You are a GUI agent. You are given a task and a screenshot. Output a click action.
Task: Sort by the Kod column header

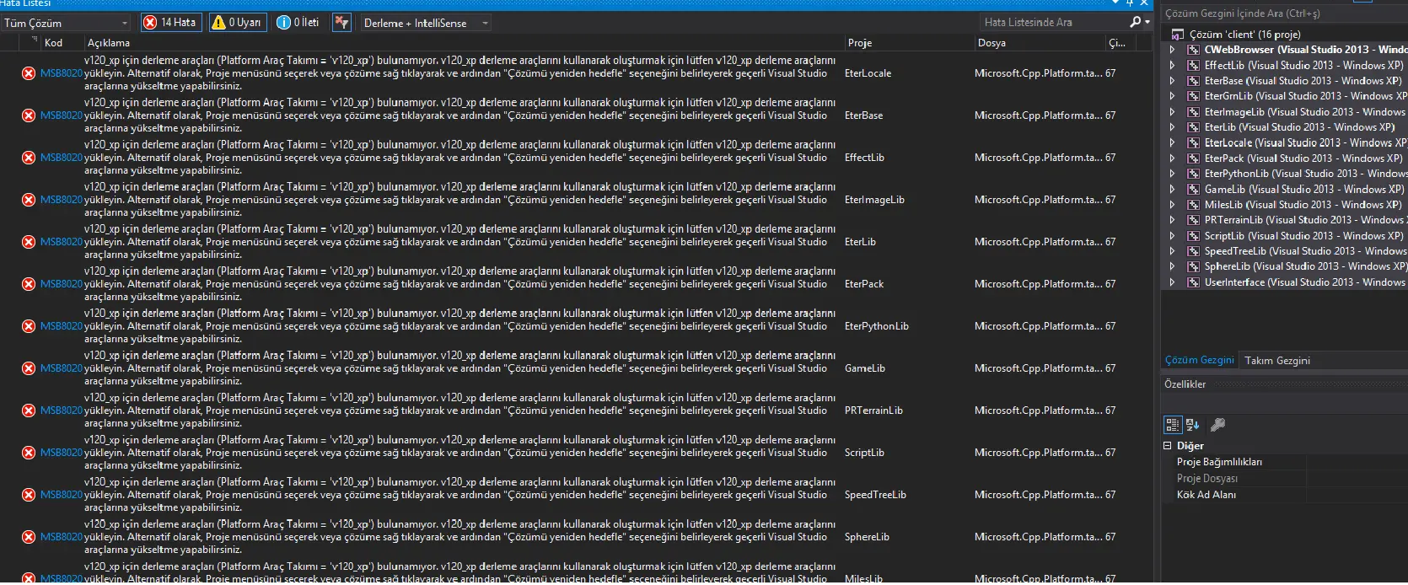[x=53, y=42]
